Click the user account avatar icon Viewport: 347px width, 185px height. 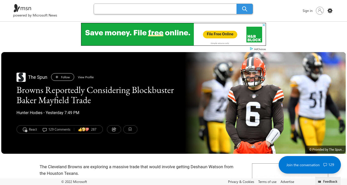pos(320,11)
